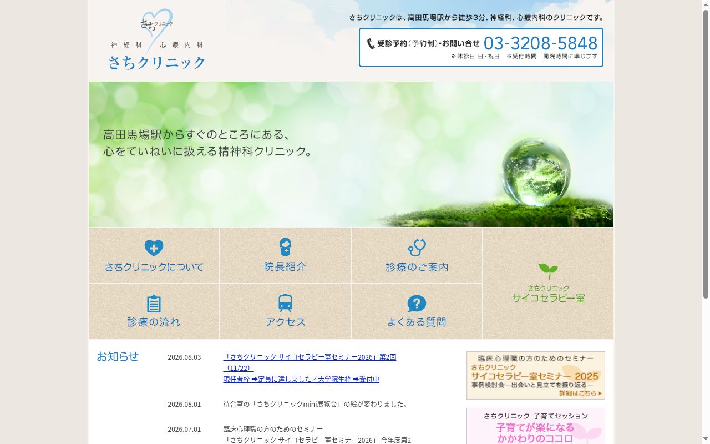Click the page's vertical scrollbar thumb

tap(706, 154)
